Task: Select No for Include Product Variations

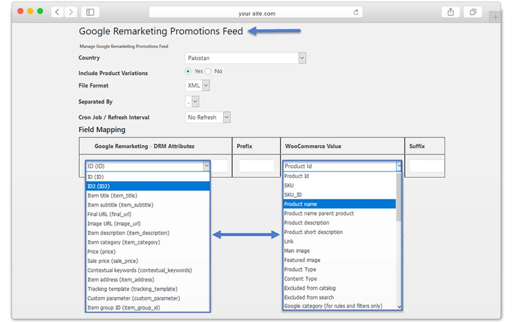Action: click(x=208, y=71)
